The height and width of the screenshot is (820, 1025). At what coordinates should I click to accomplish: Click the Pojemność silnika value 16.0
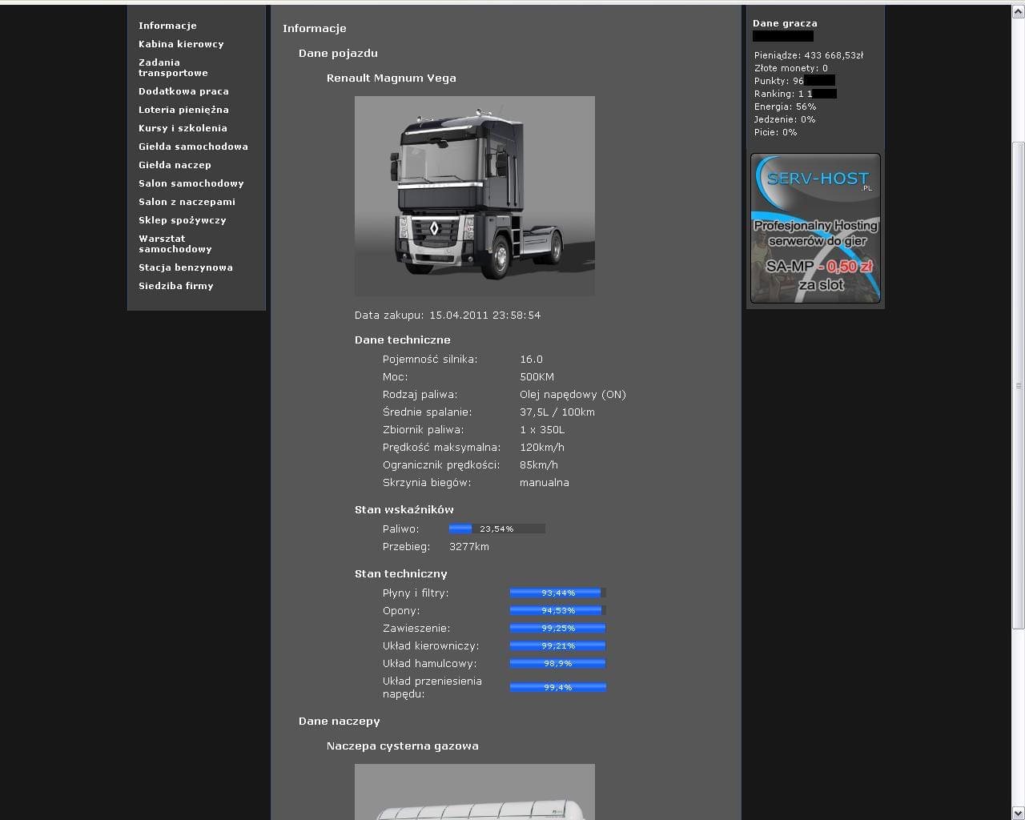(x=531, y=359)
